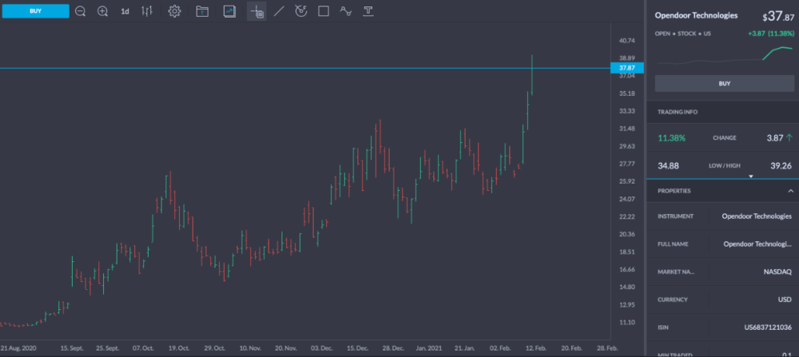The image size is (799, 357).
Task: Select the Fibonacci arc tool
Action: click(x=301, y=11)
